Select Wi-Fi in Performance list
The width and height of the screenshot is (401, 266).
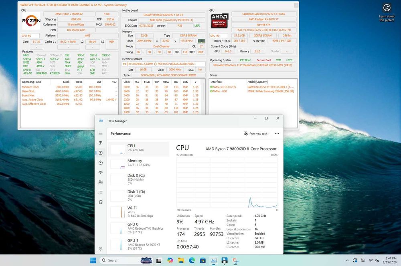click(x=139, y=212)
